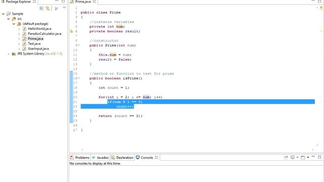Screen dimensions: 324x182
Task: Close the Package Explorer view
Action: pos(34,2)
